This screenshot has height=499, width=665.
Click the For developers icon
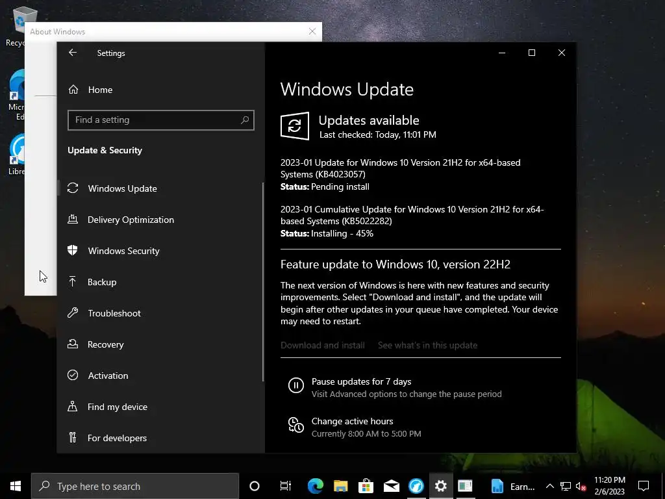pos(73,437)
